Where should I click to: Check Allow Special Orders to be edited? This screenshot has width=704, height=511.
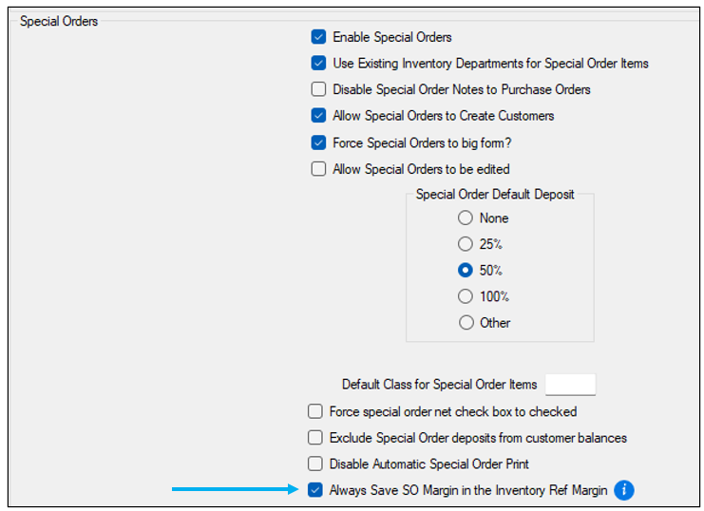tap(319, 169)
